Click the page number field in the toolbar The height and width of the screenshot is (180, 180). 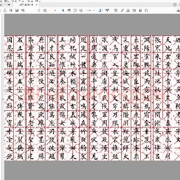click(55, 10)
